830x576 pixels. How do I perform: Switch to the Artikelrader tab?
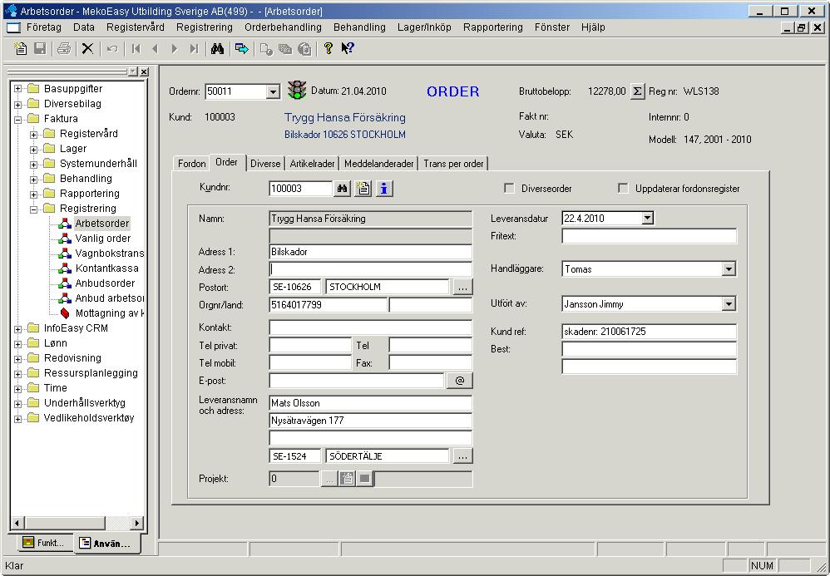pos(313,164)
